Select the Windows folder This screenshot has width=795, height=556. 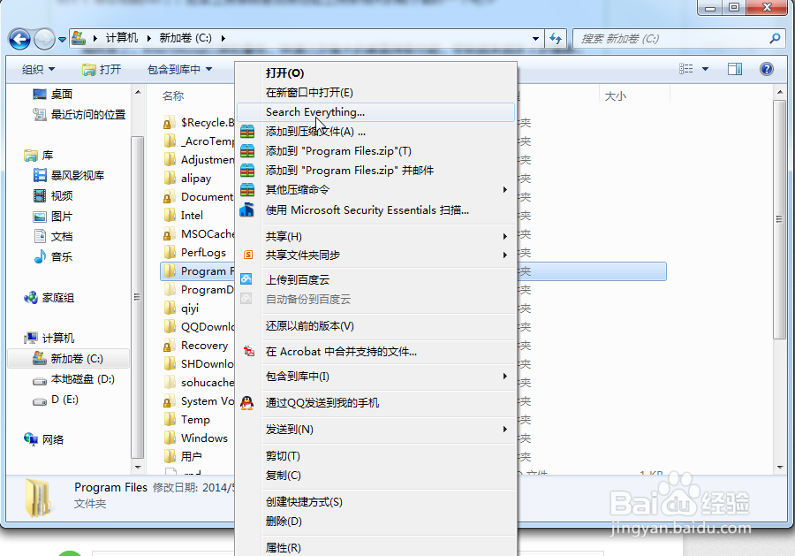196,438
